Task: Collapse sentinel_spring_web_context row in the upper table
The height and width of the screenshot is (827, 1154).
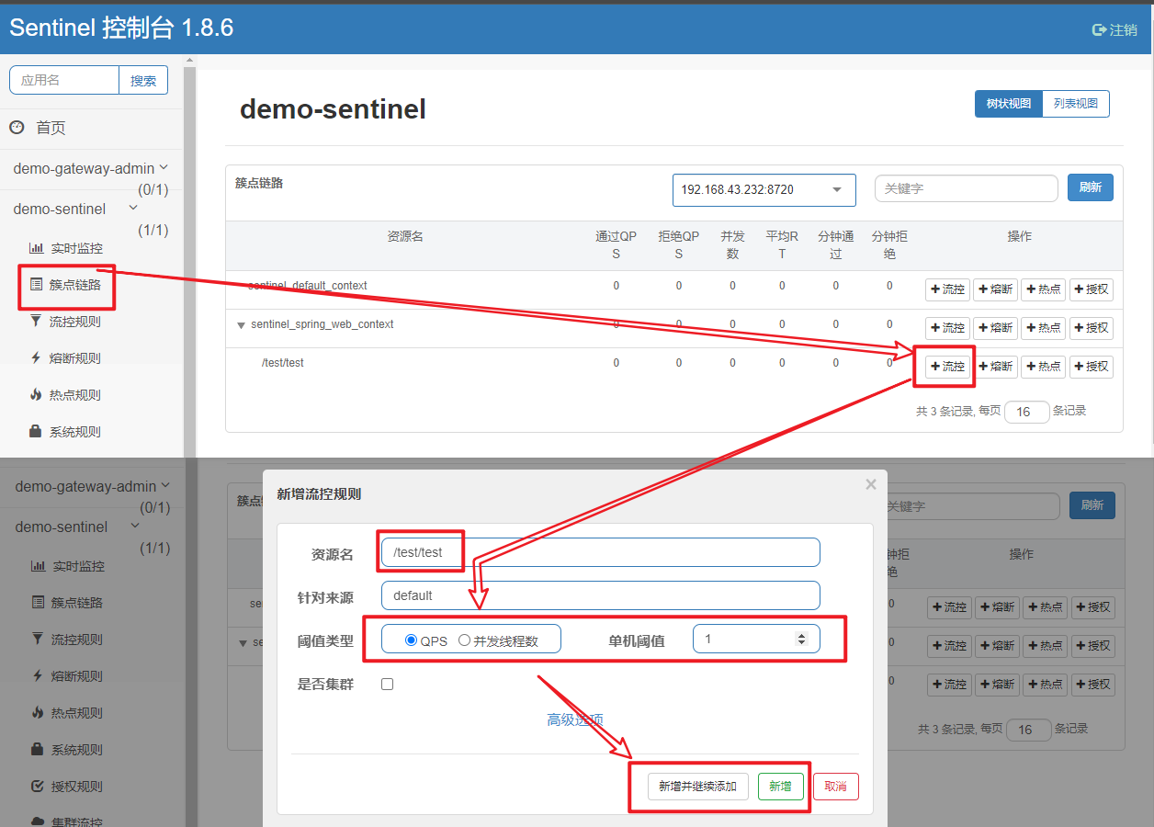Action: [x=242, y=325]
